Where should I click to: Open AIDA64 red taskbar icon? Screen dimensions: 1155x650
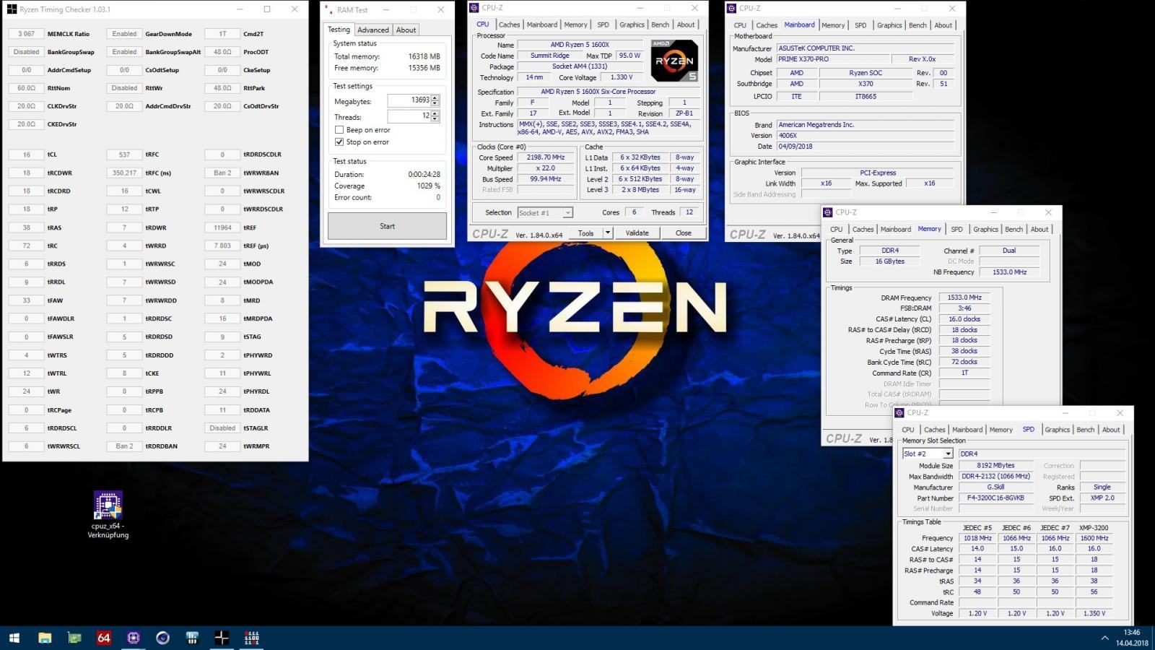coord(104,638)
